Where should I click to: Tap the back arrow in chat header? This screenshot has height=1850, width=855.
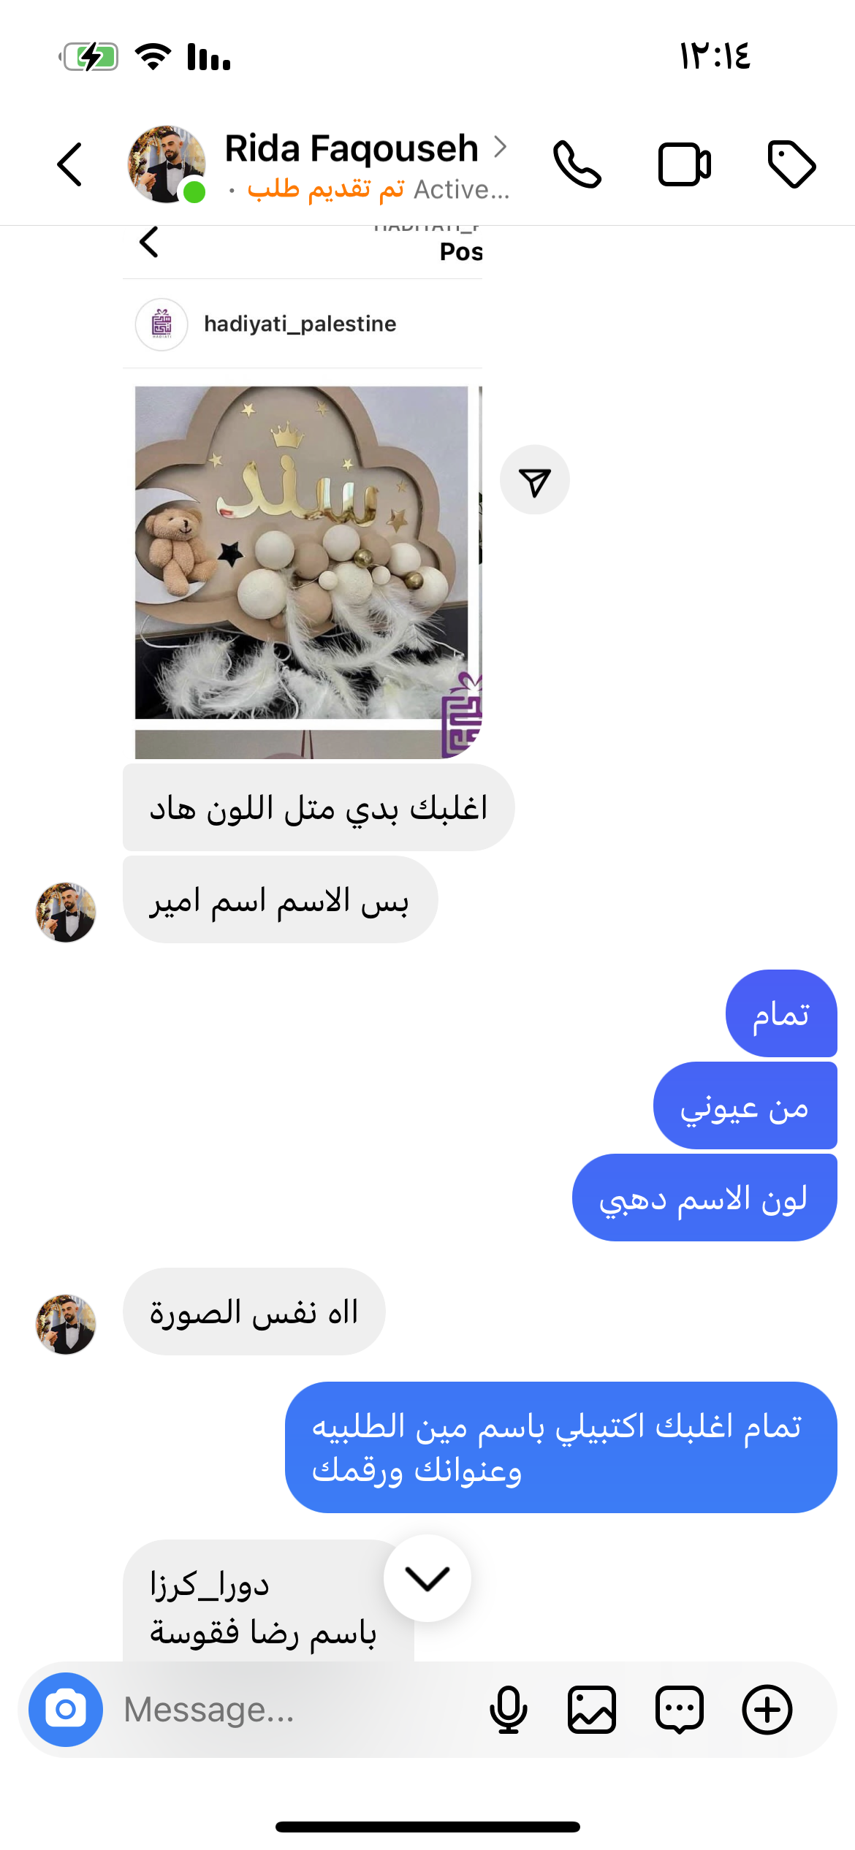click(69, 164)
